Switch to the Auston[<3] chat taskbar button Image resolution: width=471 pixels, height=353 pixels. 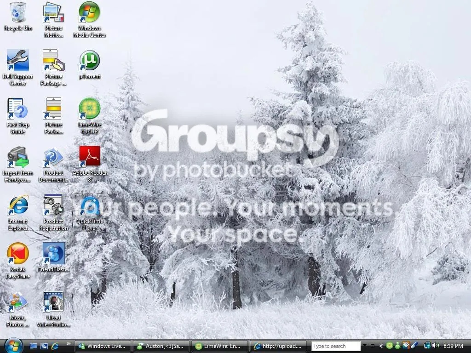tap(161, 346)
